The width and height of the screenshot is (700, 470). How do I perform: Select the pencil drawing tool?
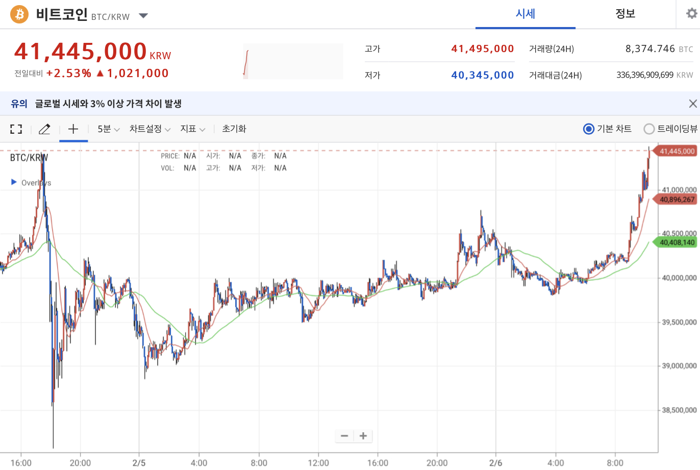click(x=44, y=129)
